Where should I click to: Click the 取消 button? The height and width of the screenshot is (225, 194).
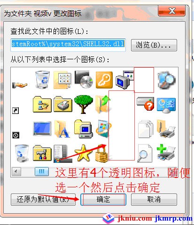coord(154,200)
